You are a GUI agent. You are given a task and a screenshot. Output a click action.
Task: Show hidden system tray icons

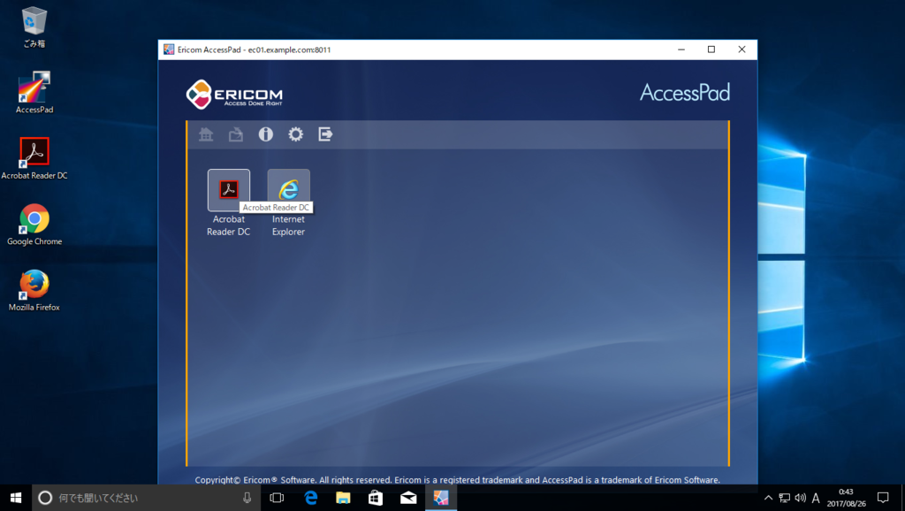pyautogui.click(x=768, y=498)
